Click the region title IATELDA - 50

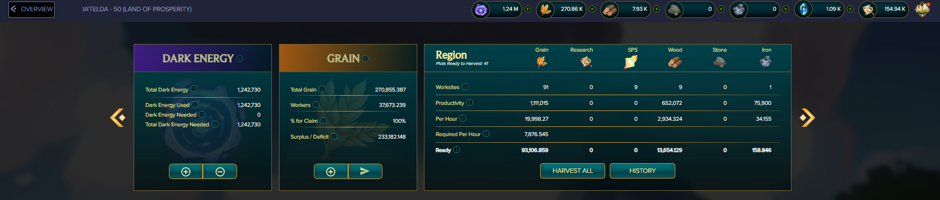click(137, 9)
